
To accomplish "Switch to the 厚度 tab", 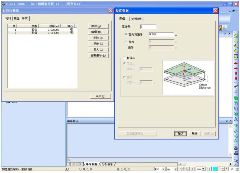I will pyautogui.click(x=25, y=18).
